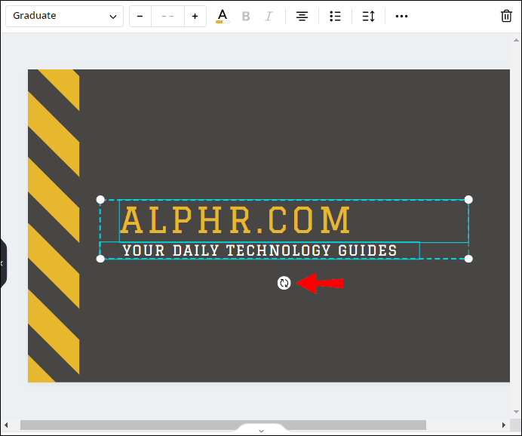
Task: Open the text color picker
Action: [x=223, y=16]
